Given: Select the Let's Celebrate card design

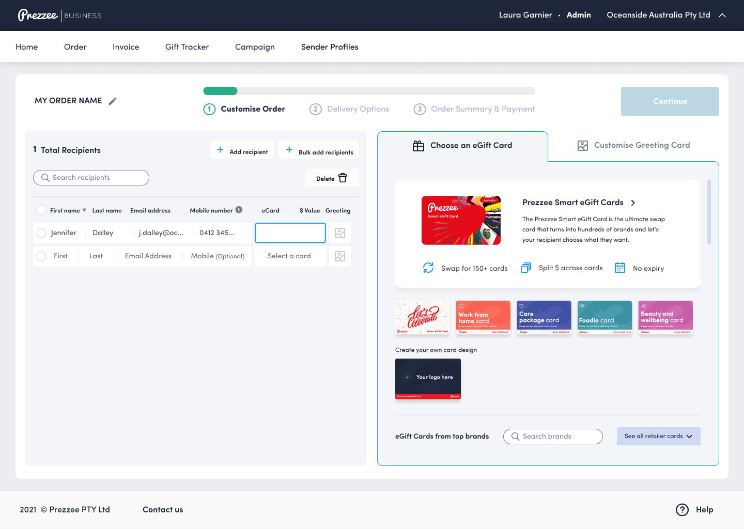Looking at the screenshot, I should click(x=423, y=318).
